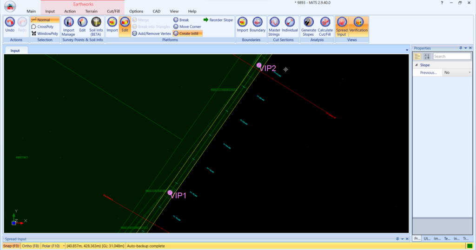
Task: Select WindowPoly selection mode
Action: click(45, 34)
